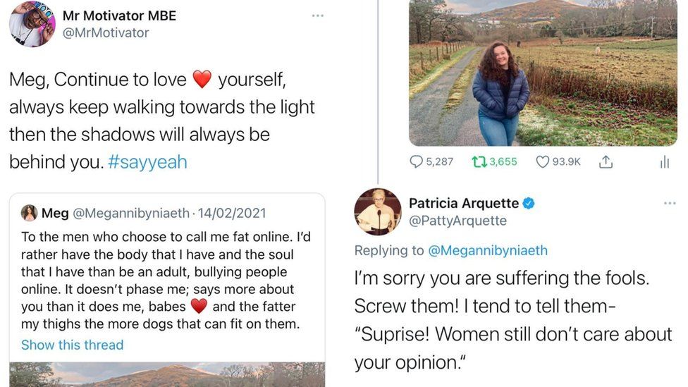
Task: Click the @PattyArquette handle
Action: (x=457, y=221)
